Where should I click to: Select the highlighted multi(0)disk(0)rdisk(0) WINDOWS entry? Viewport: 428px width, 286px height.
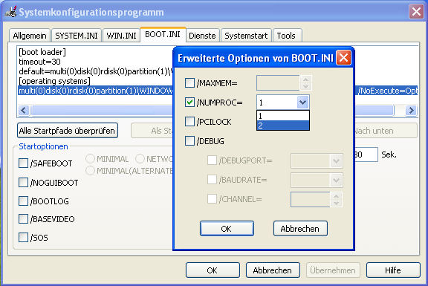pyautogui.click(x=218, y=91)
